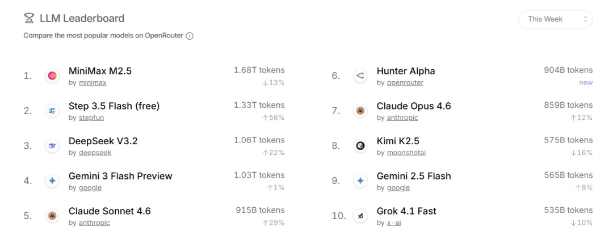Click the Kimi K2.5 moonshot logo icon
Screen dimensions: 613x247
point(360,146)
